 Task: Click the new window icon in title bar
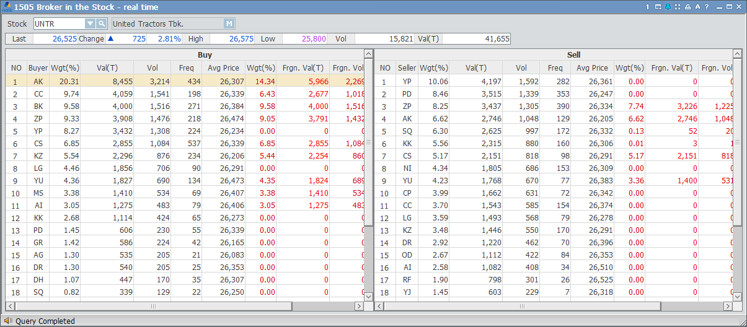pos(657,7)
